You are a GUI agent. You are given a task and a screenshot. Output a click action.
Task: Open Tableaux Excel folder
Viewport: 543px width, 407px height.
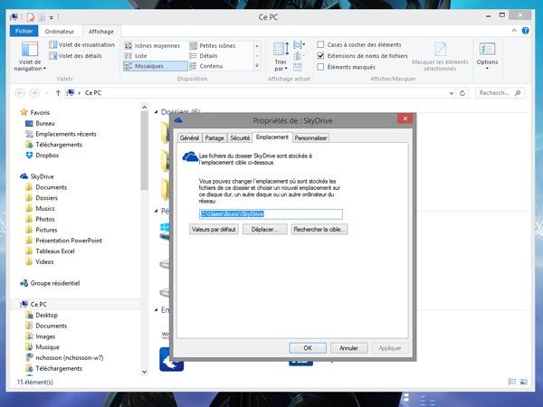(50, 251)
